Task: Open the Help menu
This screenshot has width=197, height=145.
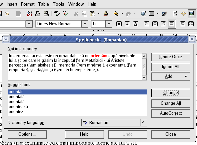Action: click(x=92, y=4)
